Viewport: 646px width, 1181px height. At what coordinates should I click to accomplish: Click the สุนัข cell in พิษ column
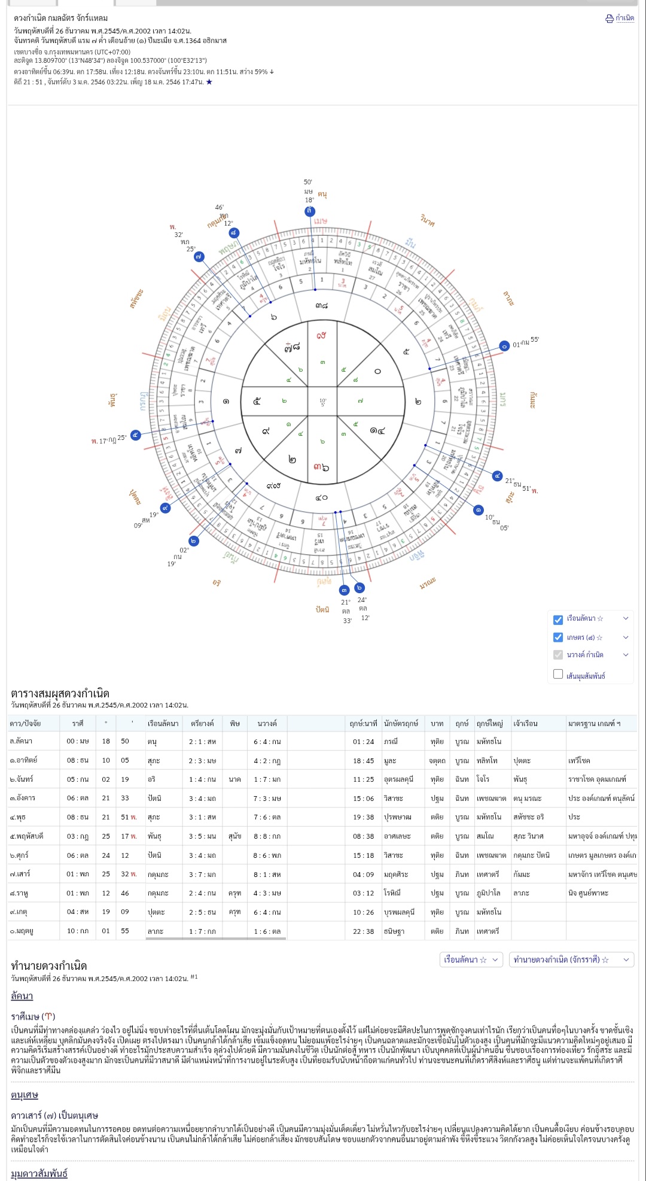234,836
